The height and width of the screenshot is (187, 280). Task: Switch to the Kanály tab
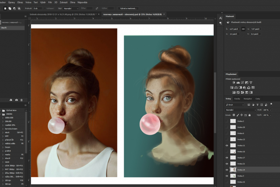tap(237, 99)
